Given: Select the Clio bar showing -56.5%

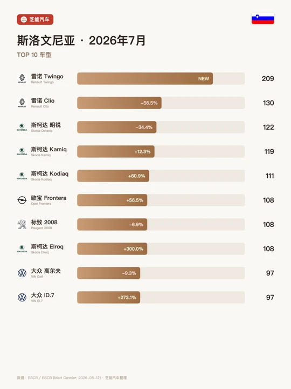Looking at the screenshot, I should point(119,103).
